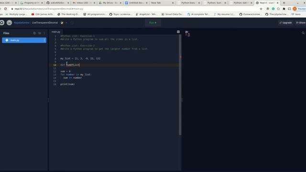Click the Share button

pos(301,22)
